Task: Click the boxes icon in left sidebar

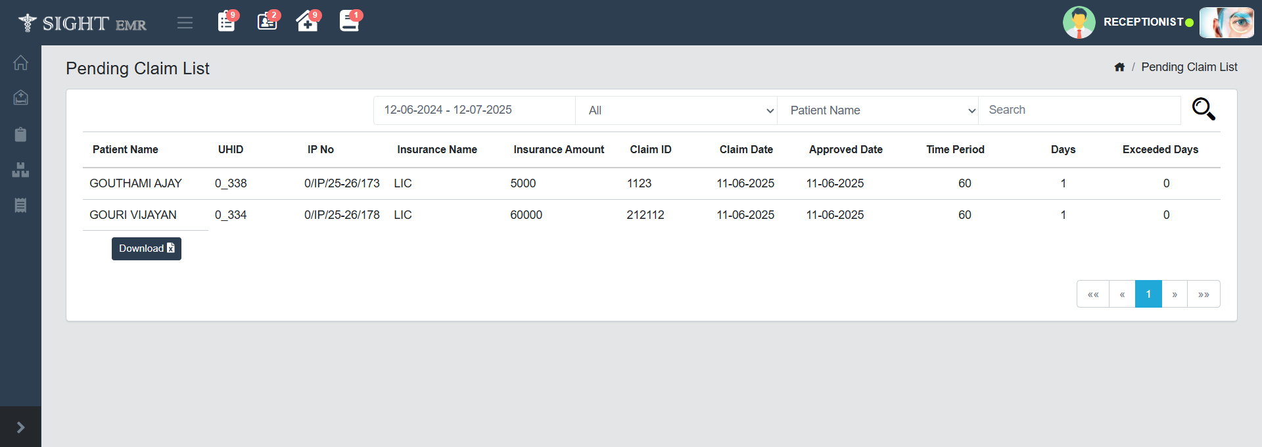Action: click(x=20, y=170)
